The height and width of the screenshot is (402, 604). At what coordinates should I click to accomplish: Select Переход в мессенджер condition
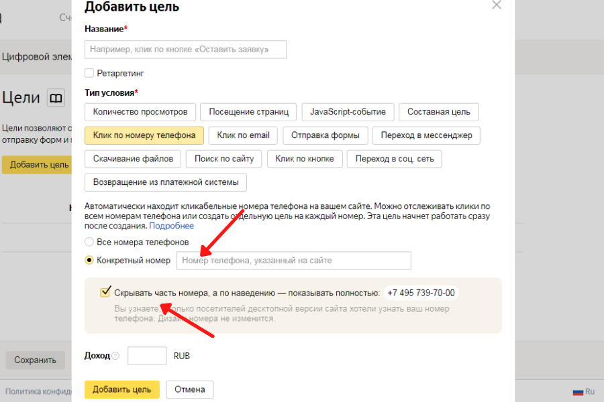[x=426, y=135]
